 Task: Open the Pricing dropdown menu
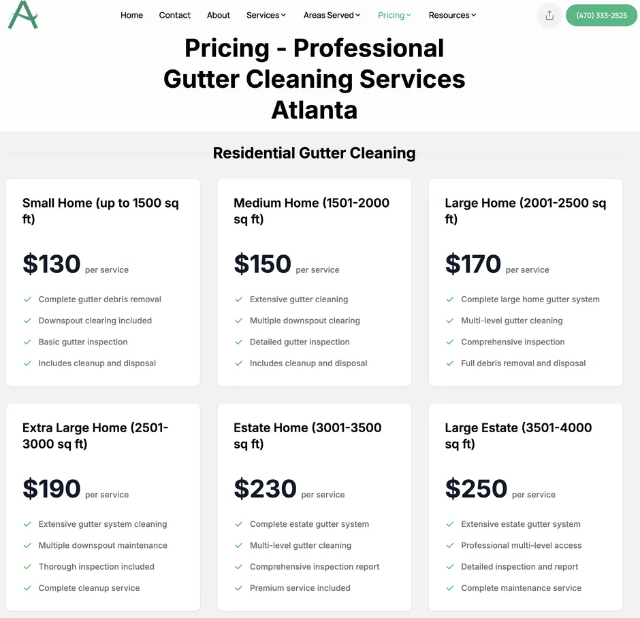tap(394, 15)
